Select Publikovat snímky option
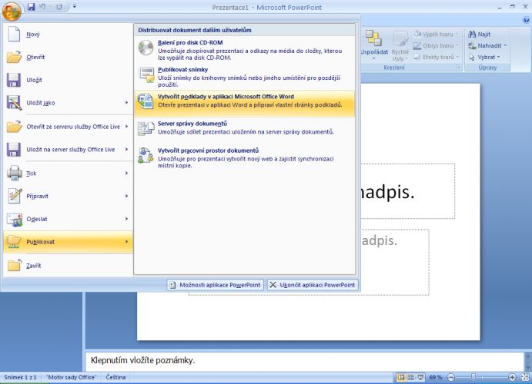 coord(245,77)
